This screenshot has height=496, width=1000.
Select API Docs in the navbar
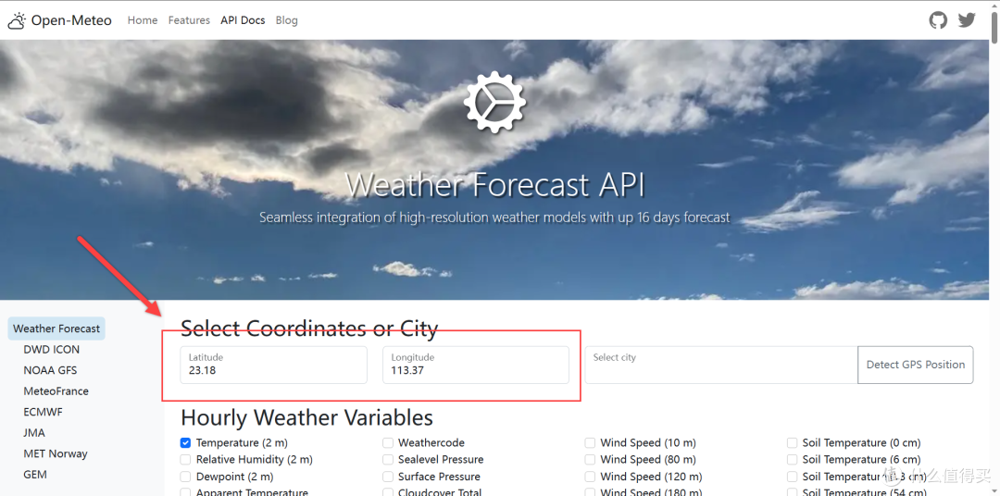pyautogui.click(x=243, y=20)
